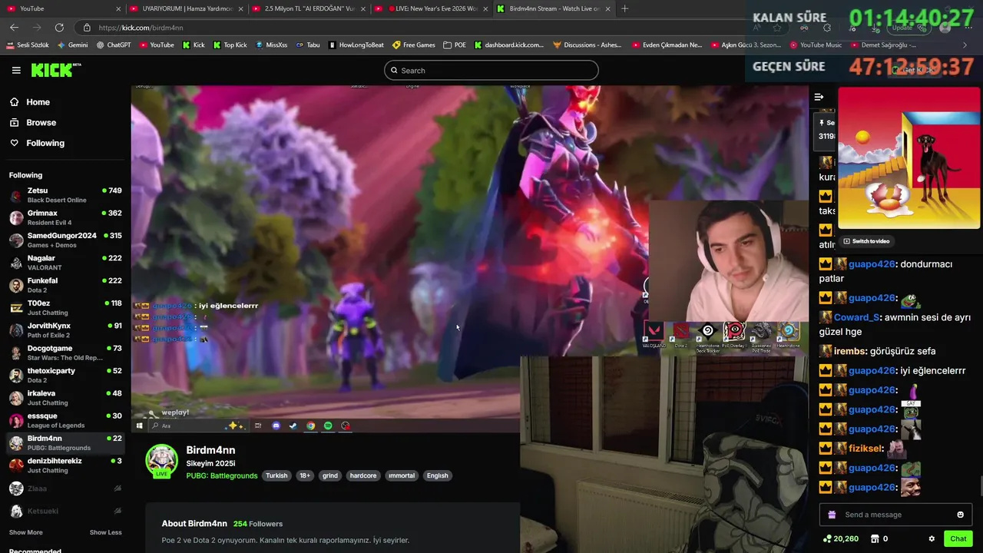Switch to the 2,5 Milyon TL AI ERDOĞAN tab
983x553 pixels.
310,8
